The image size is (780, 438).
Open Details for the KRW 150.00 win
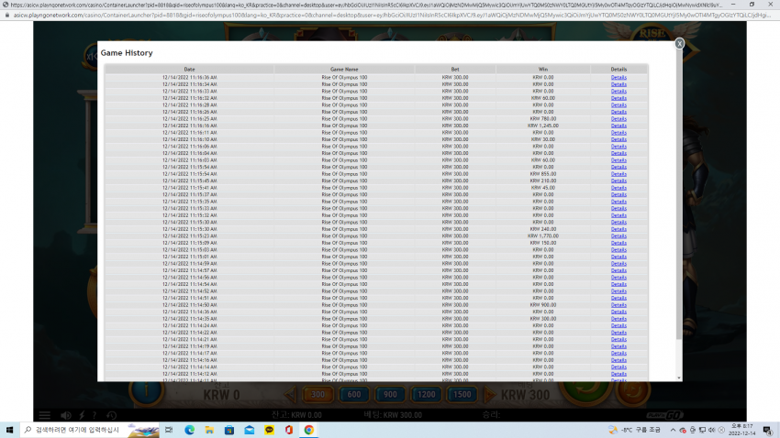coord(618,243)
